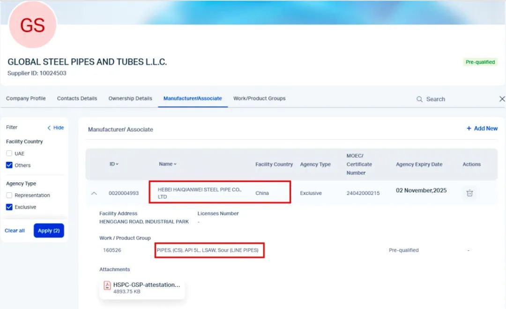Click certificate number 24042000215
This screenshot has width=506, height=309.
click(363, 193)
